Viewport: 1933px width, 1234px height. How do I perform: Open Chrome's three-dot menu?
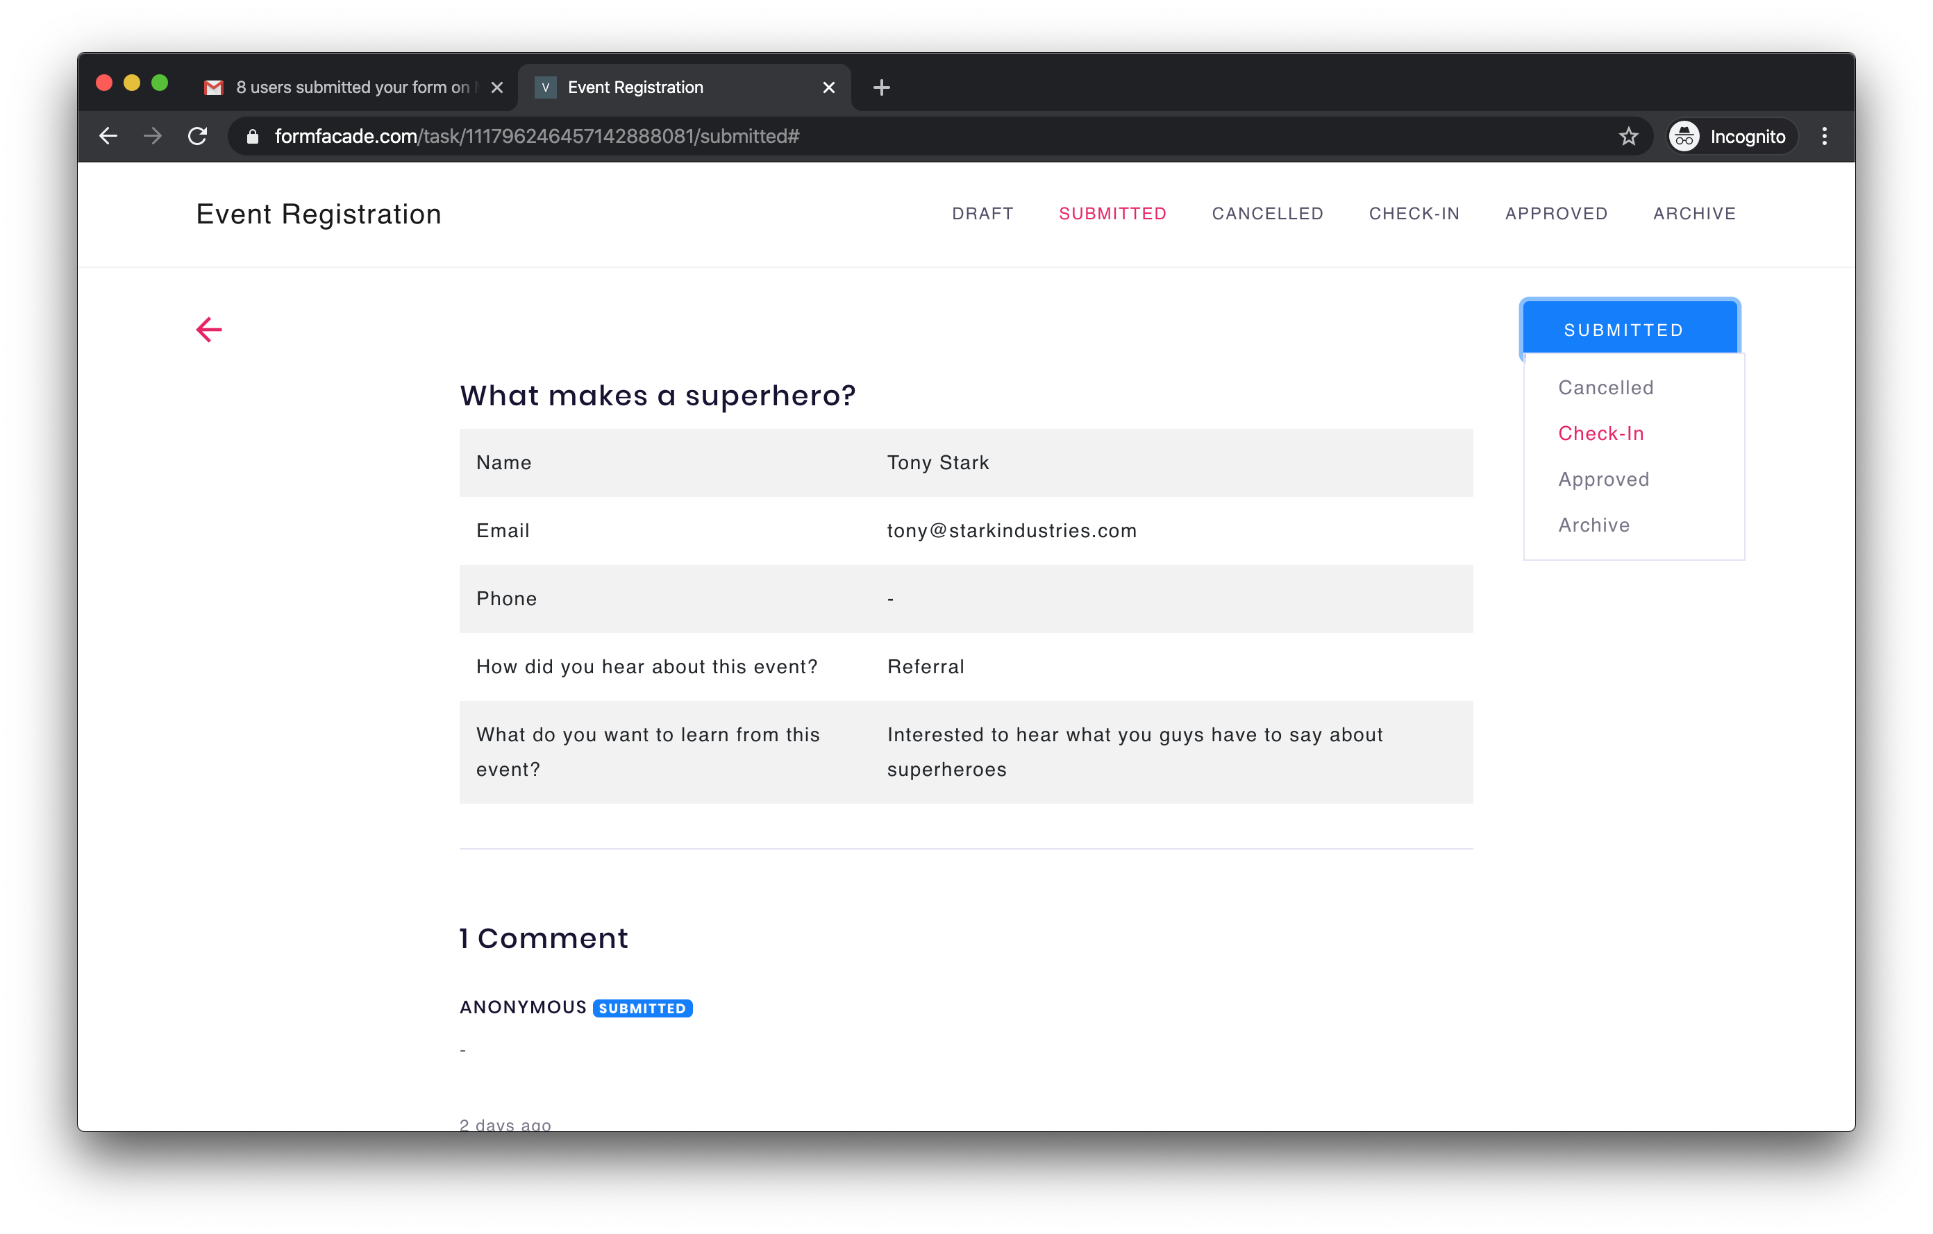coord(1824,135)
